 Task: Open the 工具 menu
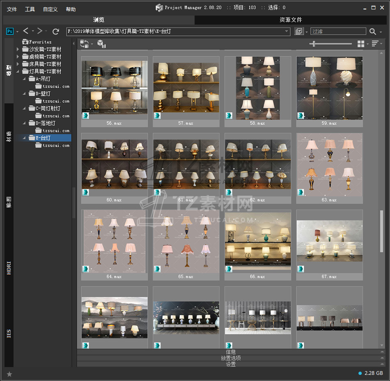[30, 9]
